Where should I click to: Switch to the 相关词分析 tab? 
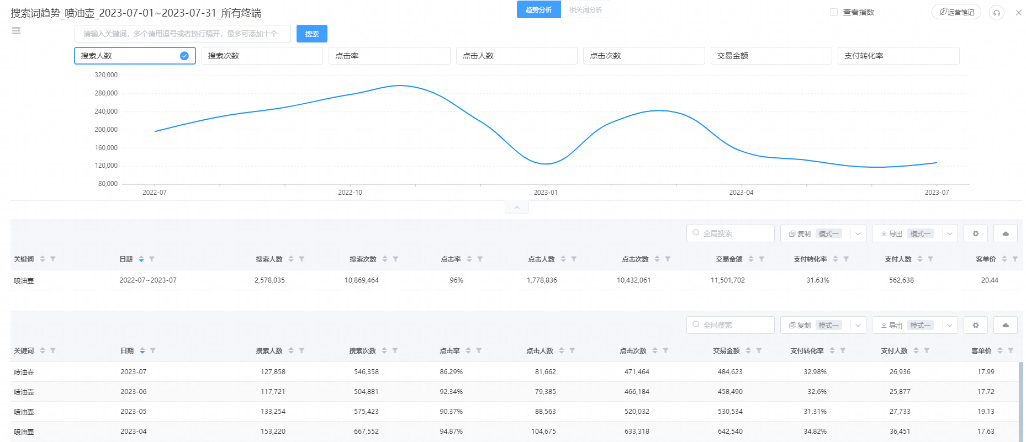585,10
